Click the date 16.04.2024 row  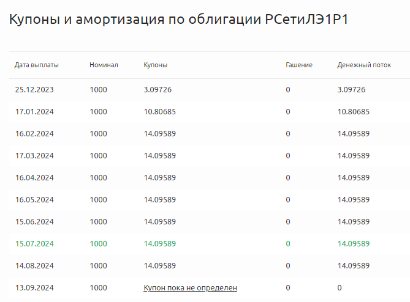(x=34, y=178)
